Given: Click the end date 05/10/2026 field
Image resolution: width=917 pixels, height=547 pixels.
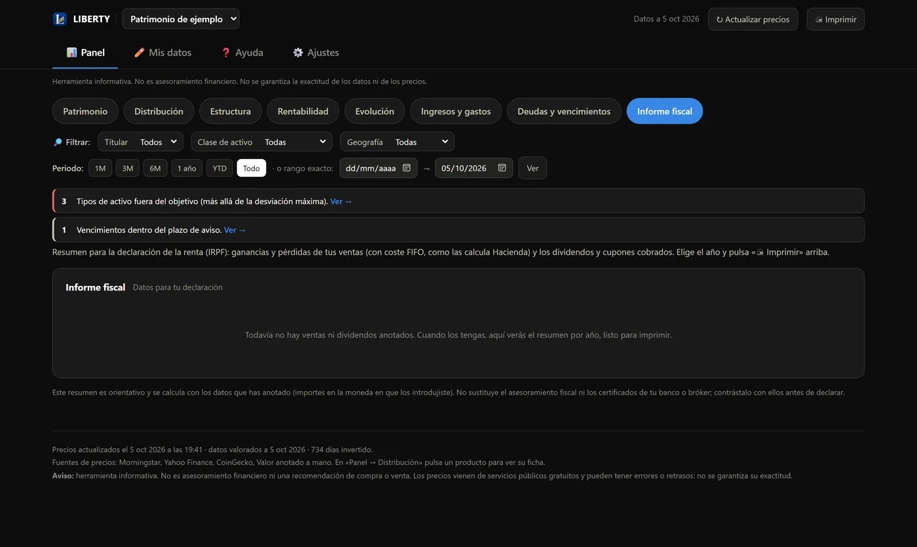Looking at the screenshot, I should (x=474, y=168).
